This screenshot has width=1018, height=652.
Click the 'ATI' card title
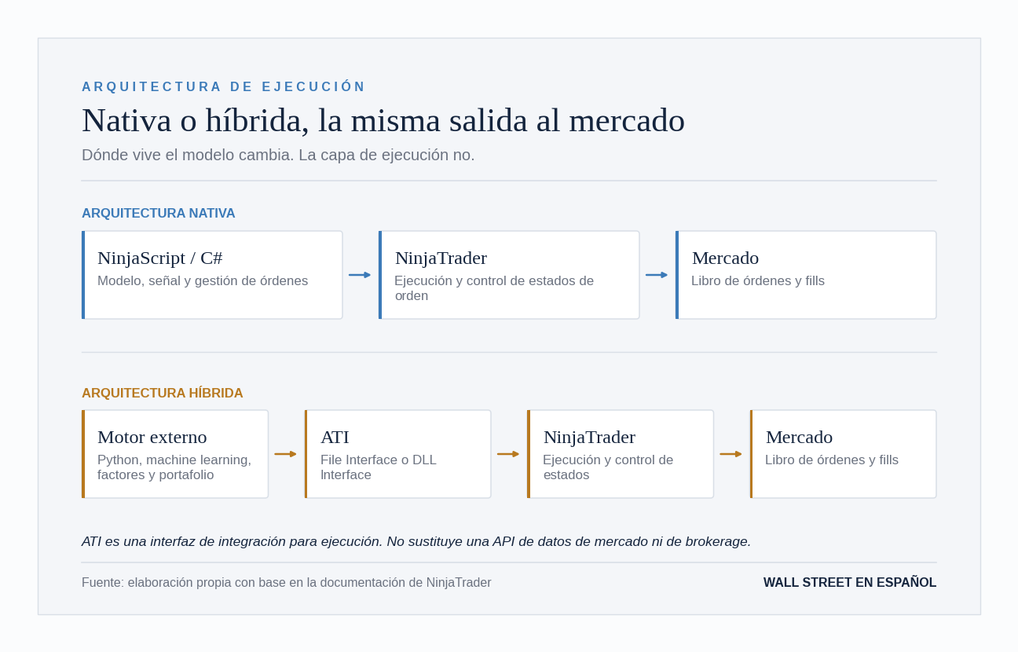pyautogui.click(x=335, y=437)
